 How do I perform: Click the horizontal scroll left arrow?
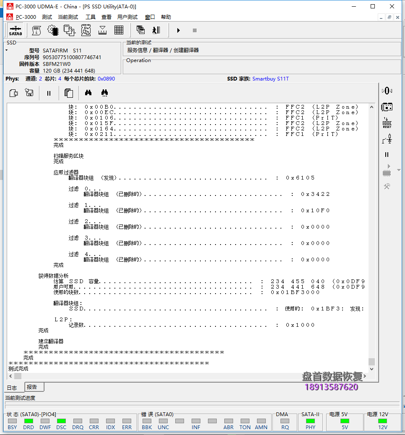click(10, 376)
